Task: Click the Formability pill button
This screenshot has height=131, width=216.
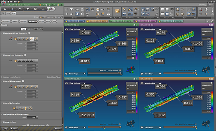Action: pos(6,22)
